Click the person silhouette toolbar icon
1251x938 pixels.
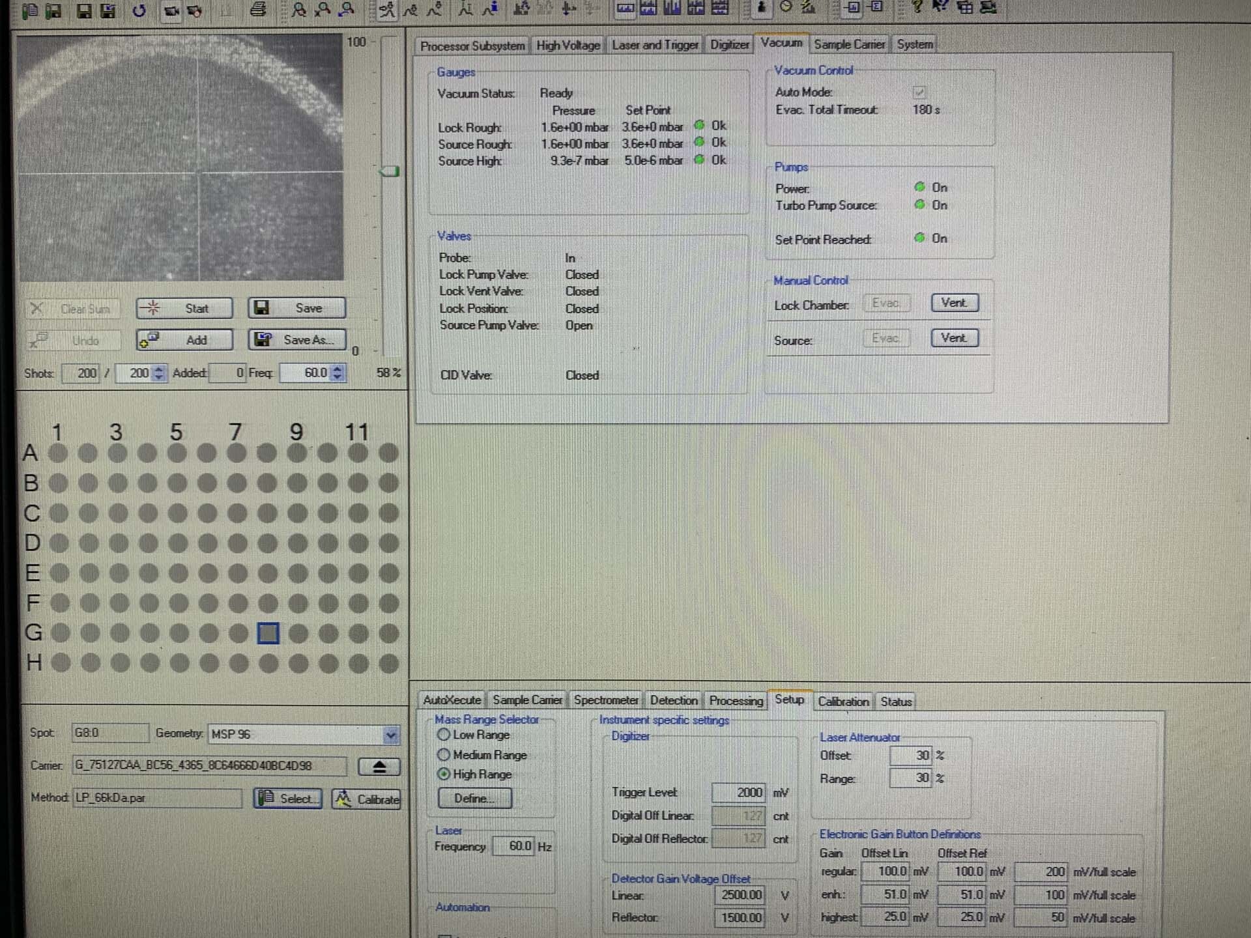pos(762,8)
